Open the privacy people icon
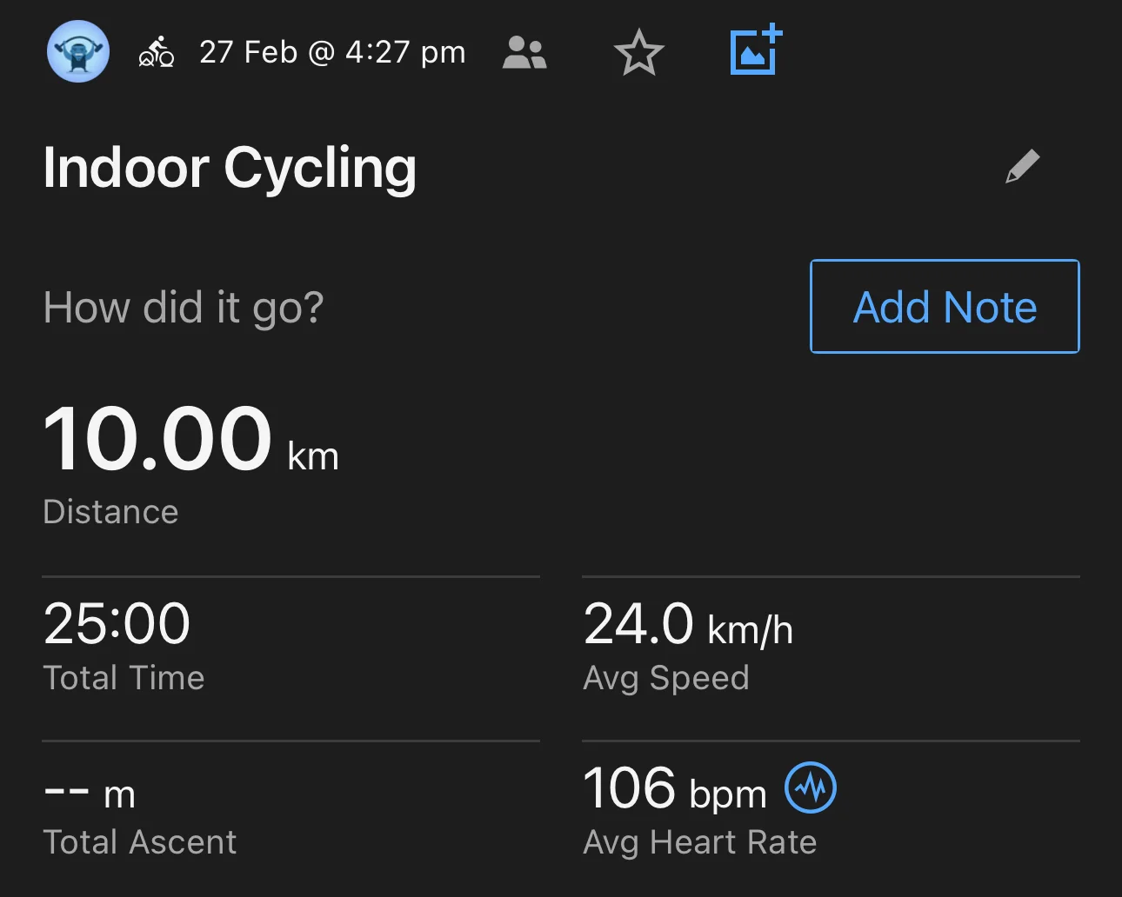 pyautogui.click(x=524, y=53)
